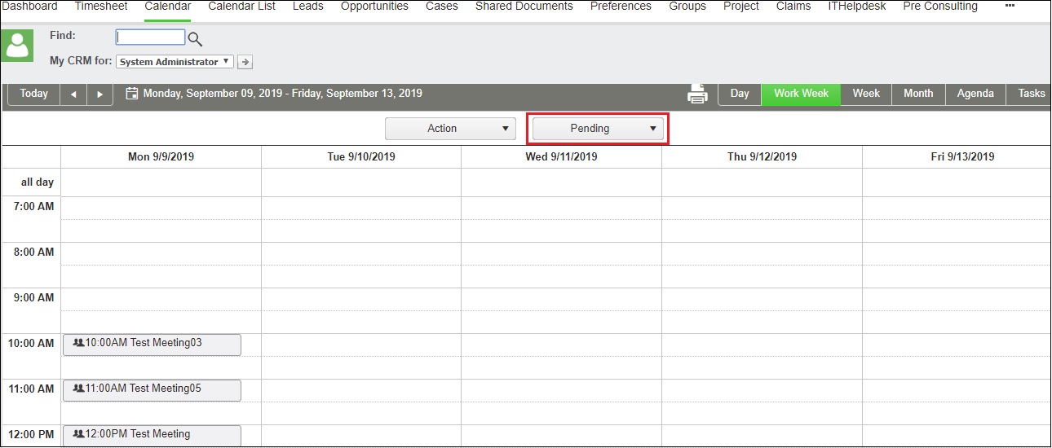Switch to Agenda view
Viewport: 1052px width, 448px height.
tap(975, 94)
